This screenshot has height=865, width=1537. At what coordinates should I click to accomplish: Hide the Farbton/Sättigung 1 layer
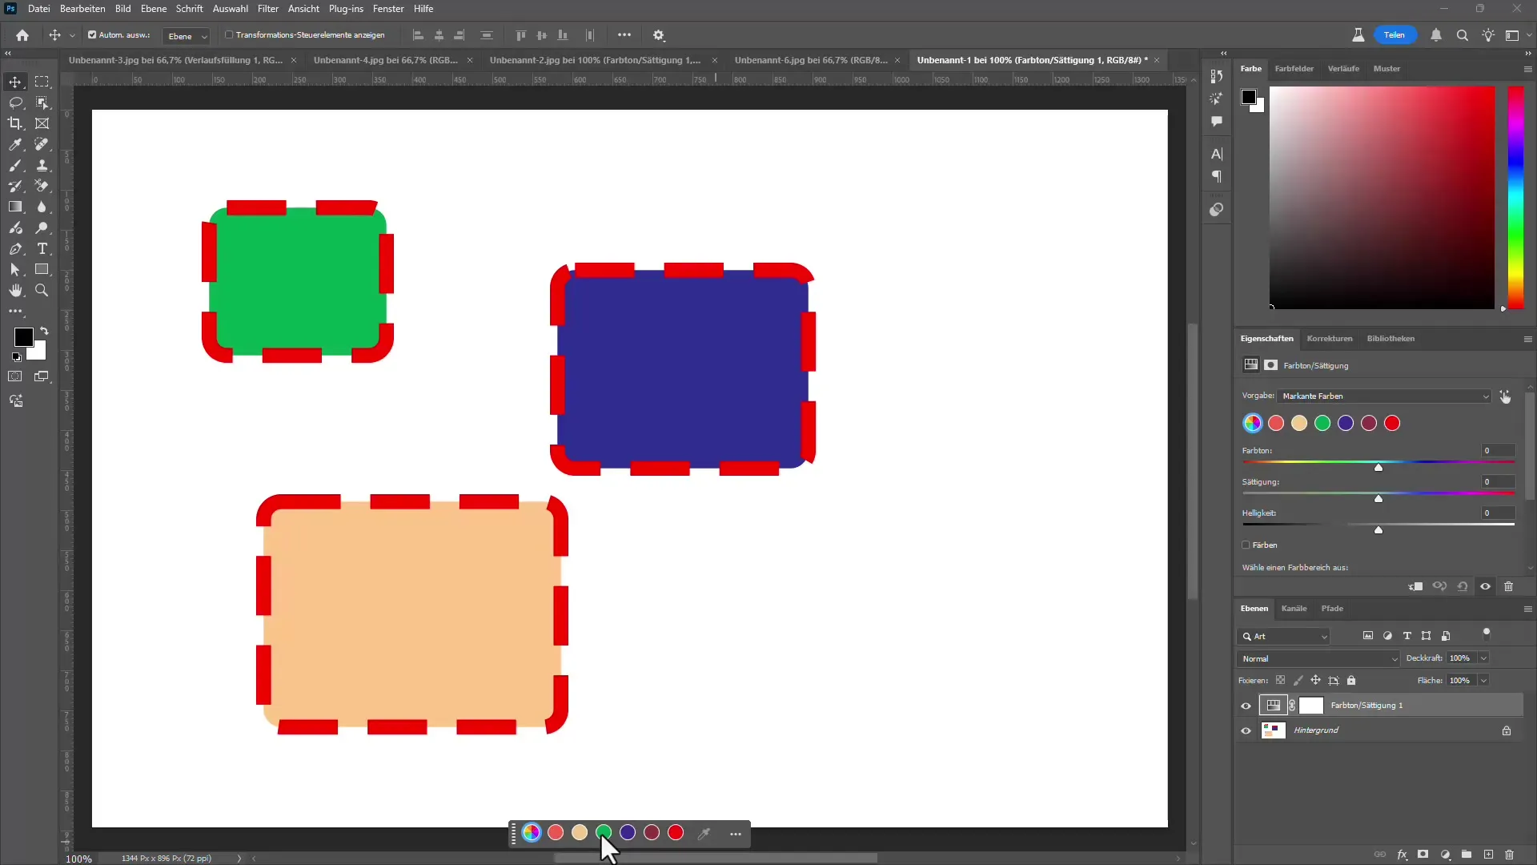click(x=1246, y=706)
